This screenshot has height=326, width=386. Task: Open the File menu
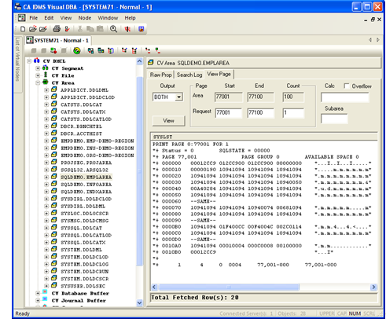(34, 18)
